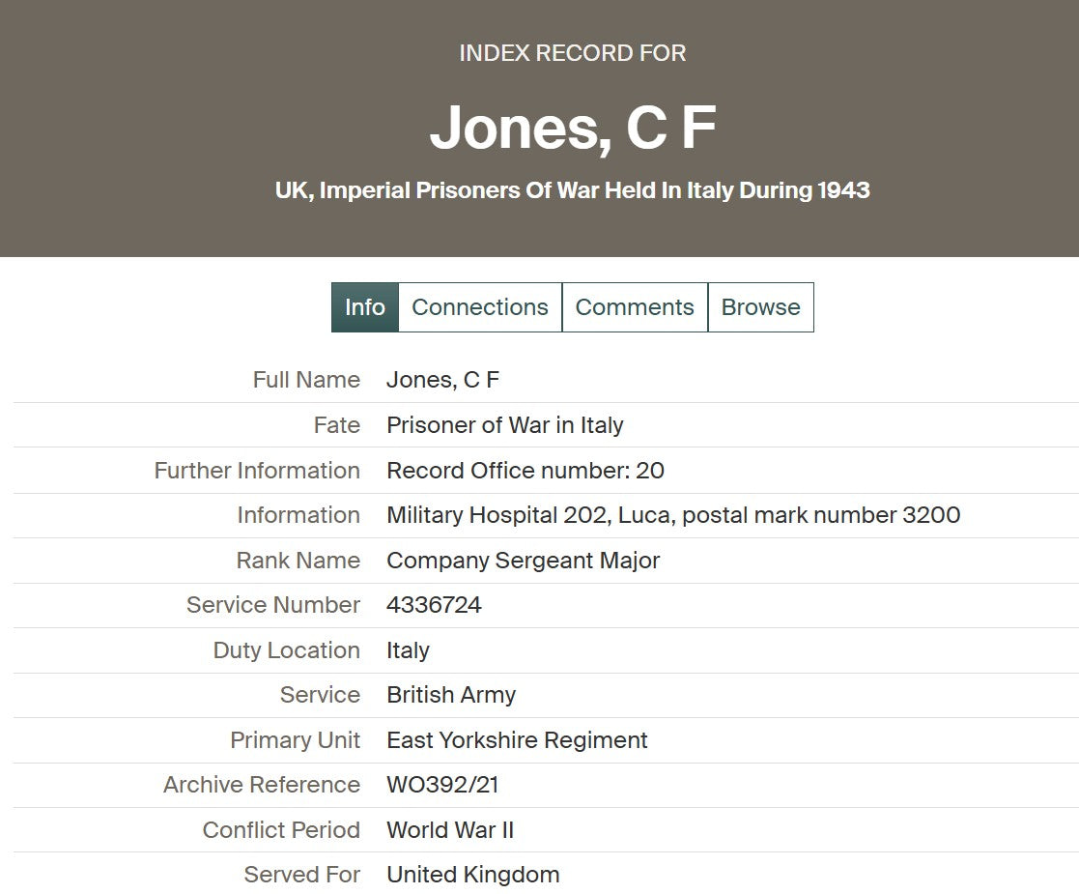Screen dimensions: 1079x894
Task: Click the "United Kingdom" served for value
Action: (472, 875)
